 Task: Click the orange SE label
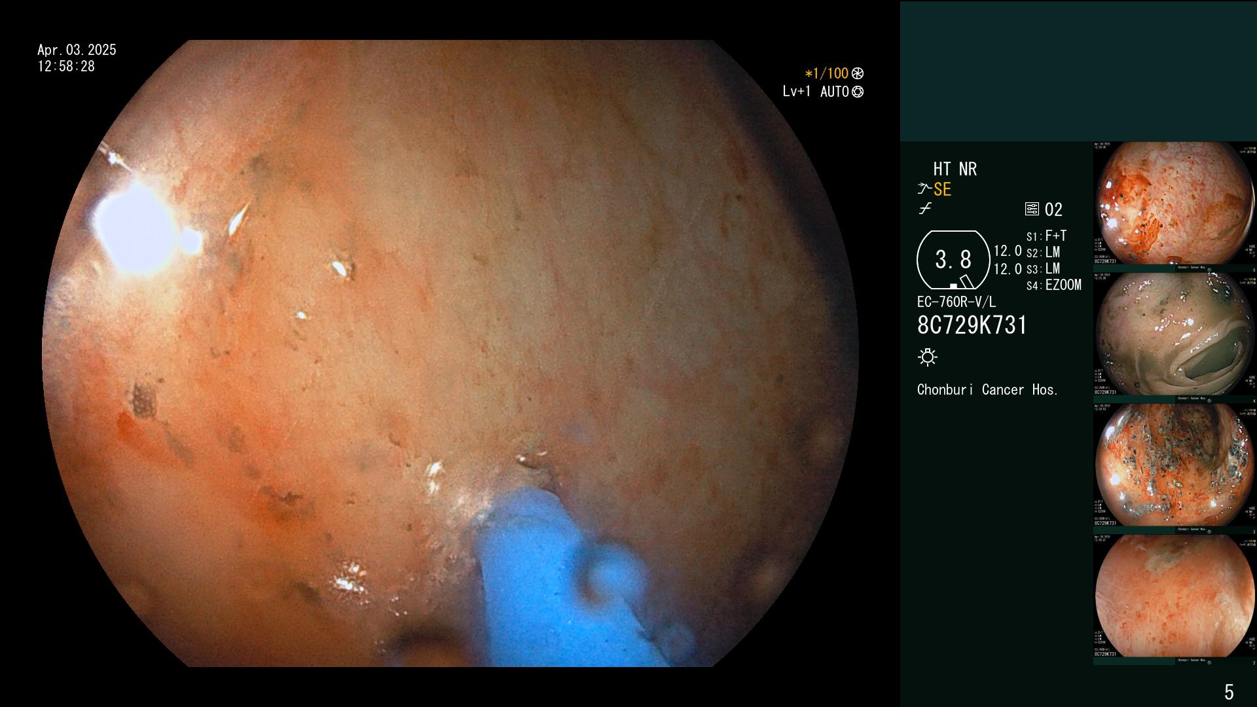click(x=942, y=190)
